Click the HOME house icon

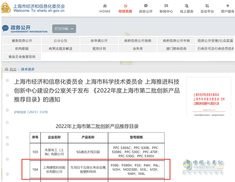[105, 6]
